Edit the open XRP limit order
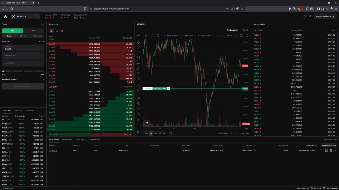This screenshot has height=190, width=339. pyautogui.click(x=331, y=150)
